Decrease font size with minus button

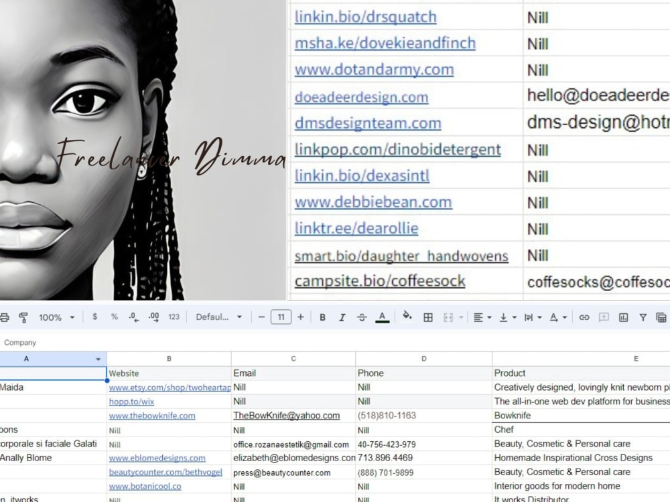point(261,317)
